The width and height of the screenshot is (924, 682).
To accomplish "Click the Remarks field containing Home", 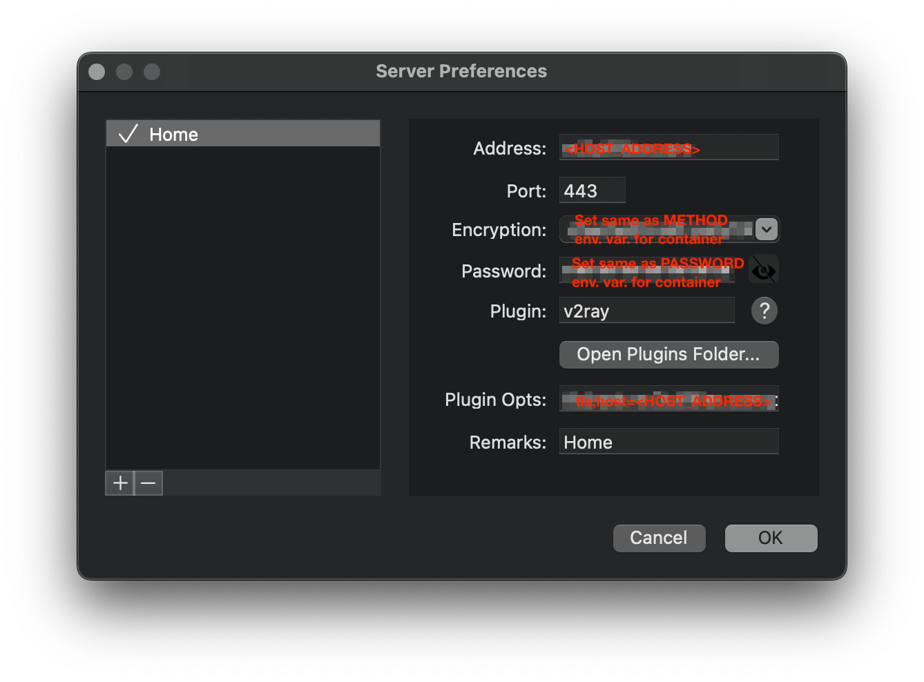I will point(668,442).
